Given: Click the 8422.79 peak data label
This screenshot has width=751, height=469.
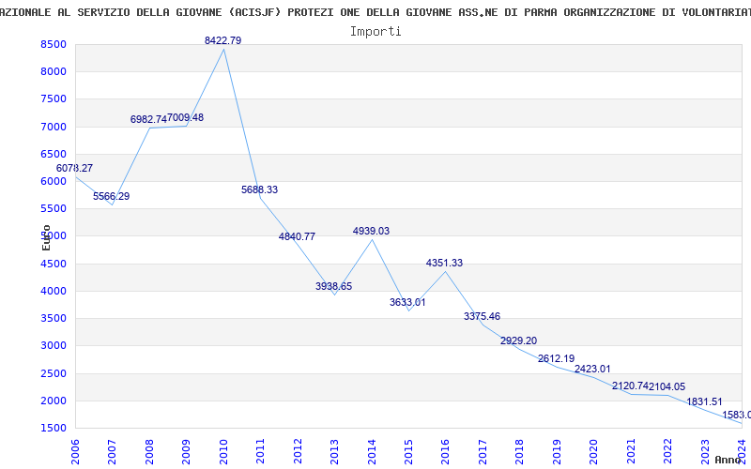Looking at the screenshot, I should (222, 40).
